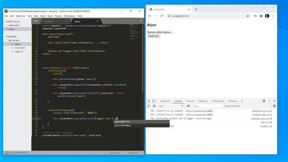Open DevTools settings gear in tab bar
Screen dimensions: 288x162
[x=264, y=101]
